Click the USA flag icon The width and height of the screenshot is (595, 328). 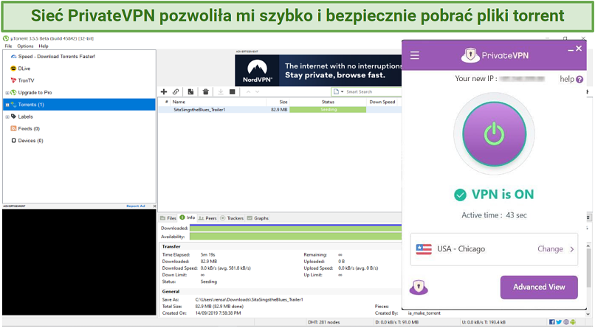[424, 249]
